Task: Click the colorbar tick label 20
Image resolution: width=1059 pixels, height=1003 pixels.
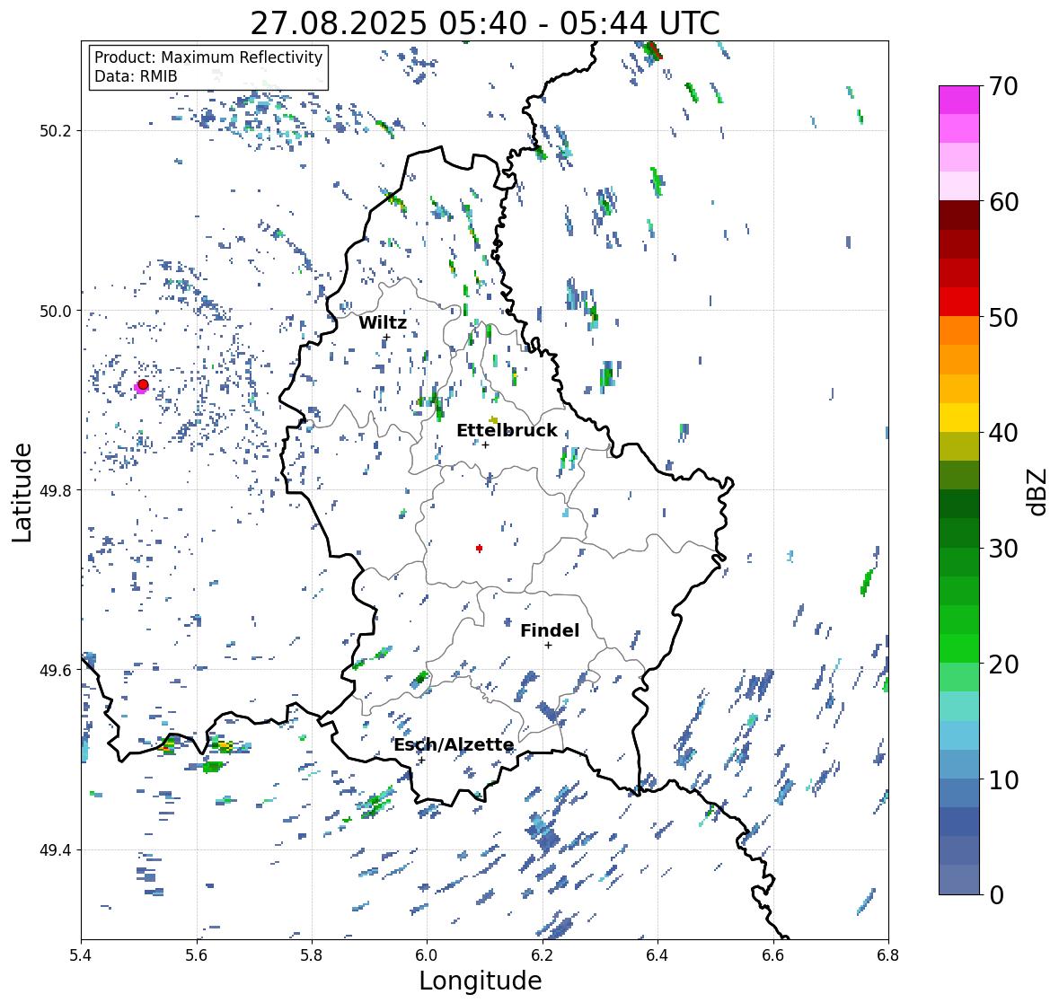Action: point(1003,664)
